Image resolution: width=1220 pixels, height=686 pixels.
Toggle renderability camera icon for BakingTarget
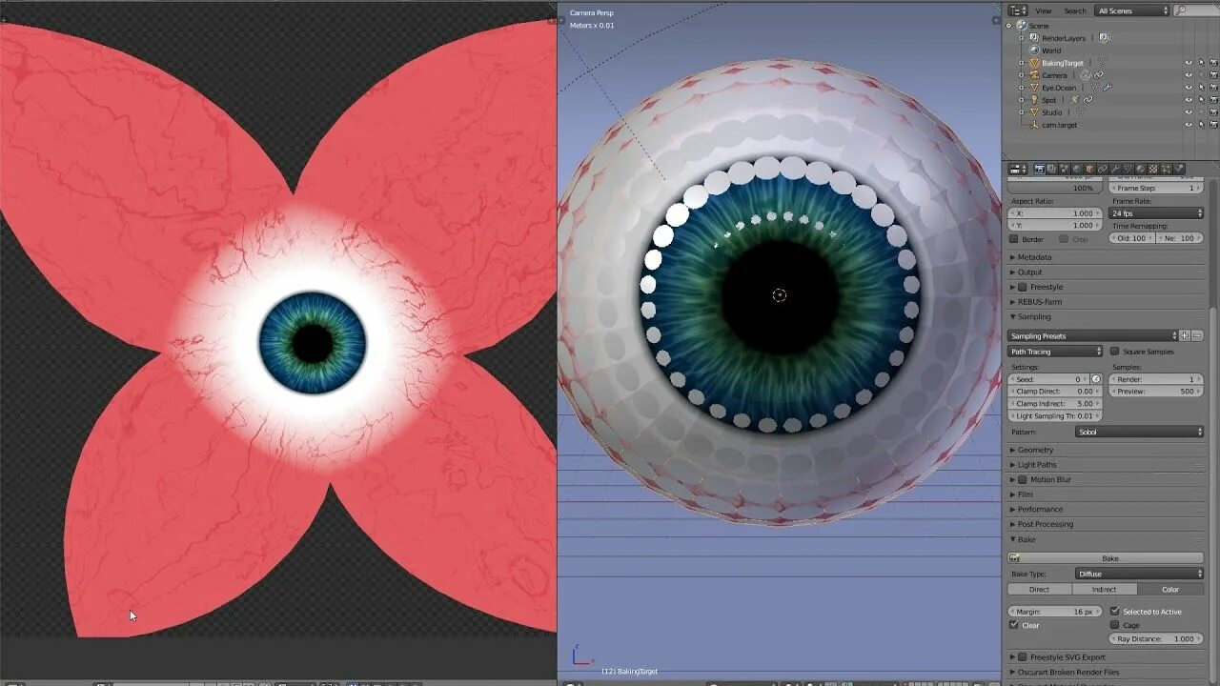tap(1213, 63)
